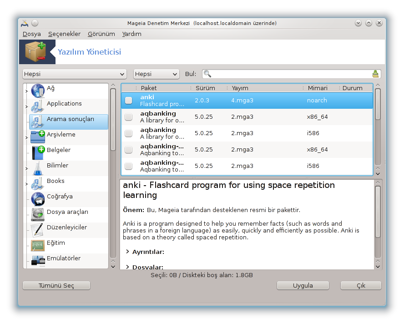Click the Arşivleme folder icon
The height and width of the screenshot is (324, 404).
click(x=38, y=137)
